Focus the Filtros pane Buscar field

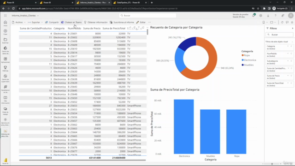[x=279, y=35]
